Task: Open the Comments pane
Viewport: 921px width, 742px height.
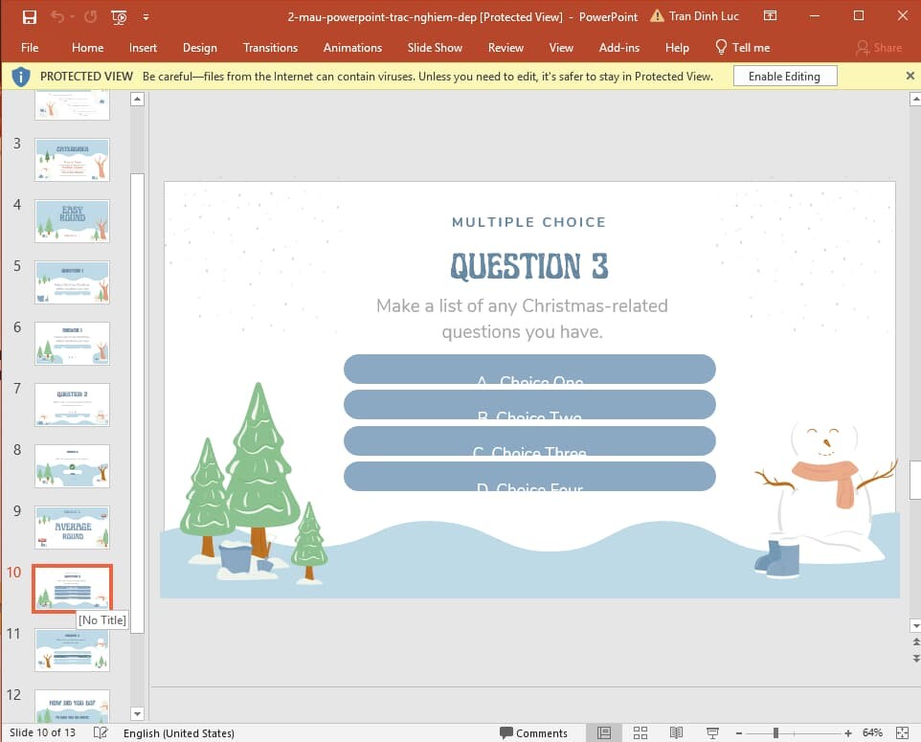Action: 534,732
